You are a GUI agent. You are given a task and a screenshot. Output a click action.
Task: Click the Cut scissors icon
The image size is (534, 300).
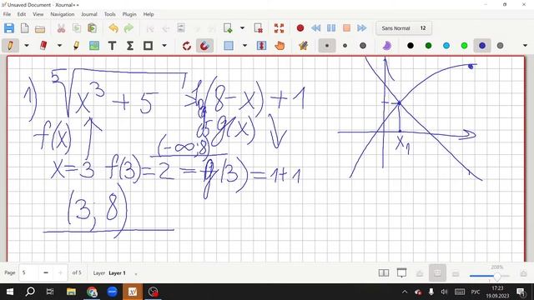[x=61, y=28]
